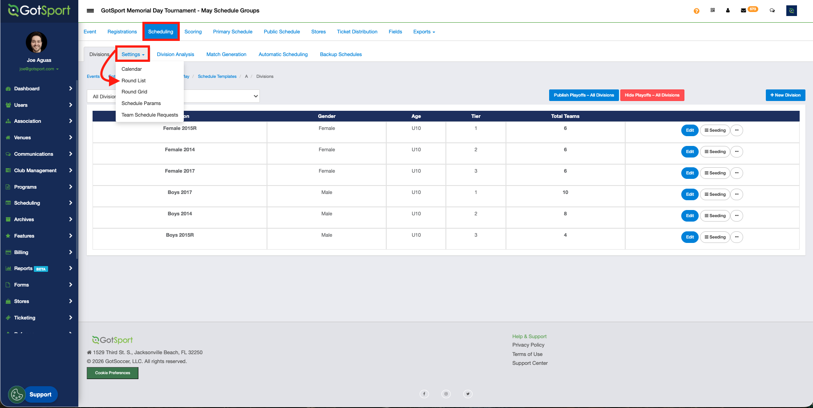813x408 pixels.
Task: Click the user profile silhouette icon
Action: pyautogui.click(x=728, y=10)
